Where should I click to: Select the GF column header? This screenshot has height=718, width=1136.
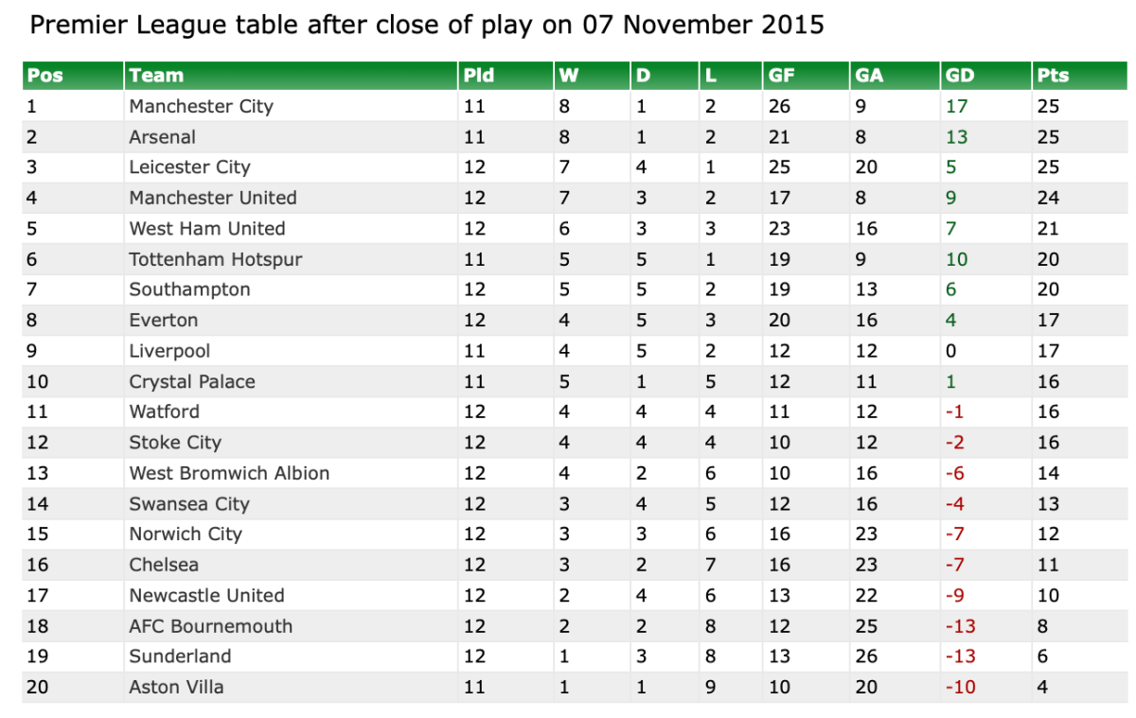781,76
